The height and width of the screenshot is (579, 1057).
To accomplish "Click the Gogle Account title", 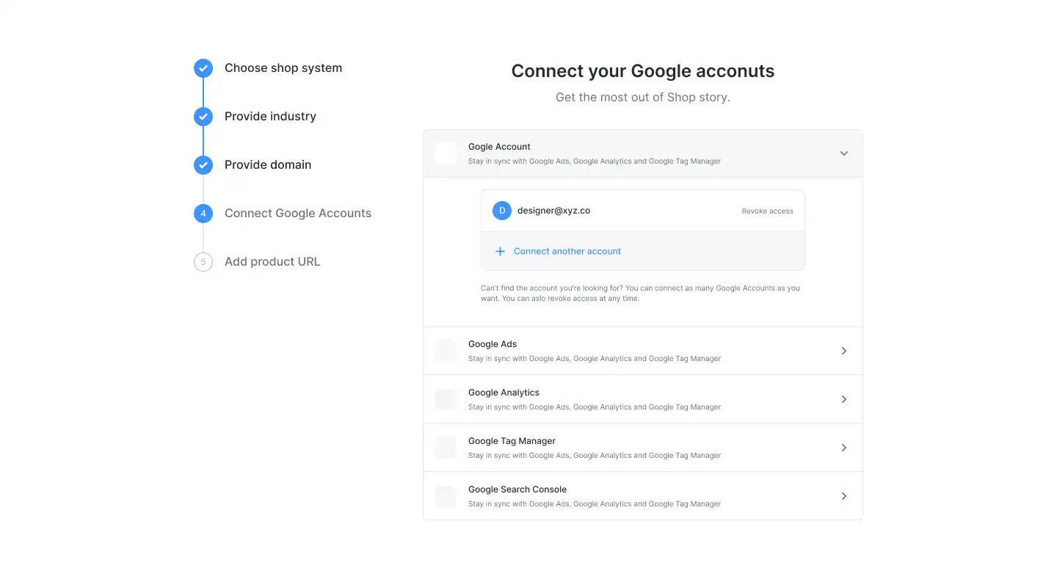I will coord(499,147).
